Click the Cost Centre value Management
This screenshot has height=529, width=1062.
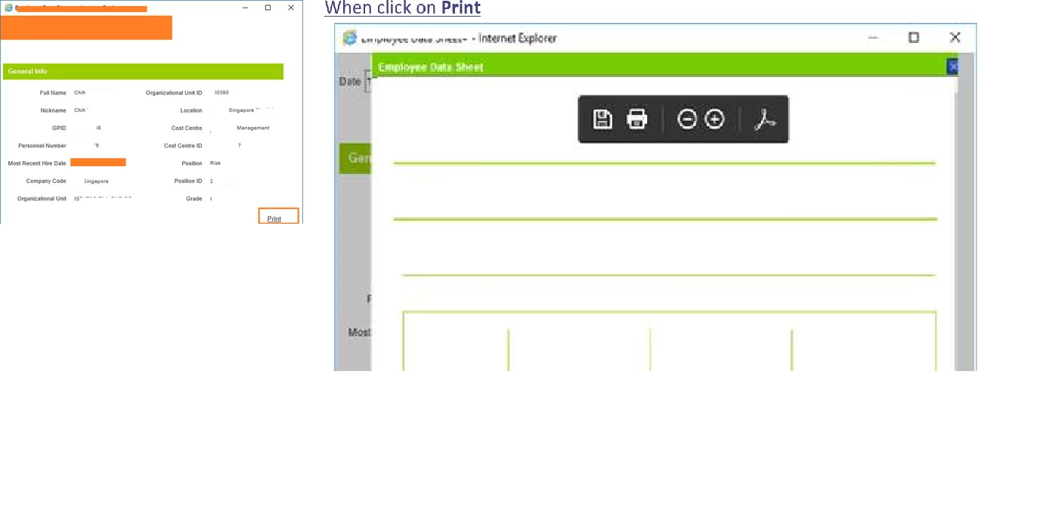252,128
